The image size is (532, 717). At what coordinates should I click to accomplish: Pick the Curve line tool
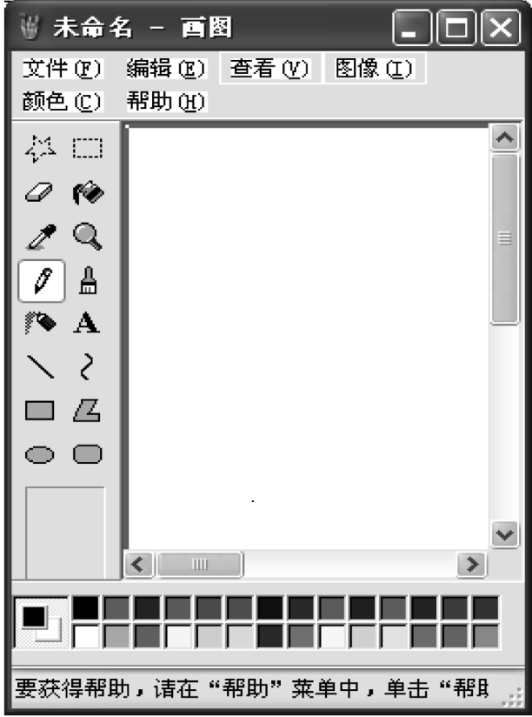pyautogui.click(x=86, y=366)
